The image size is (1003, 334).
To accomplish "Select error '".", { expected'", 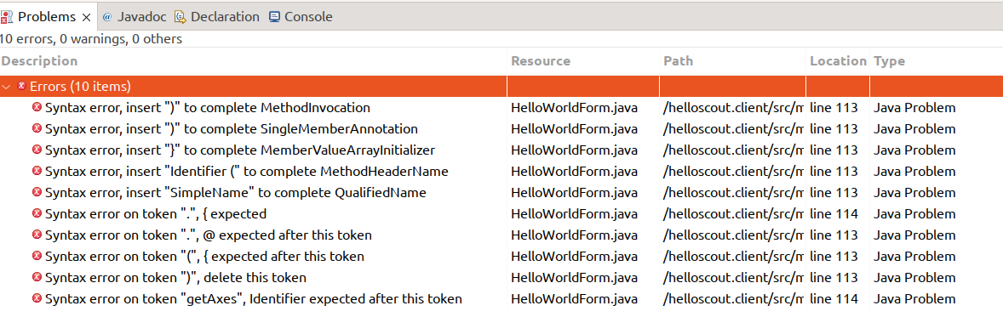I will (x=156, y=214).
